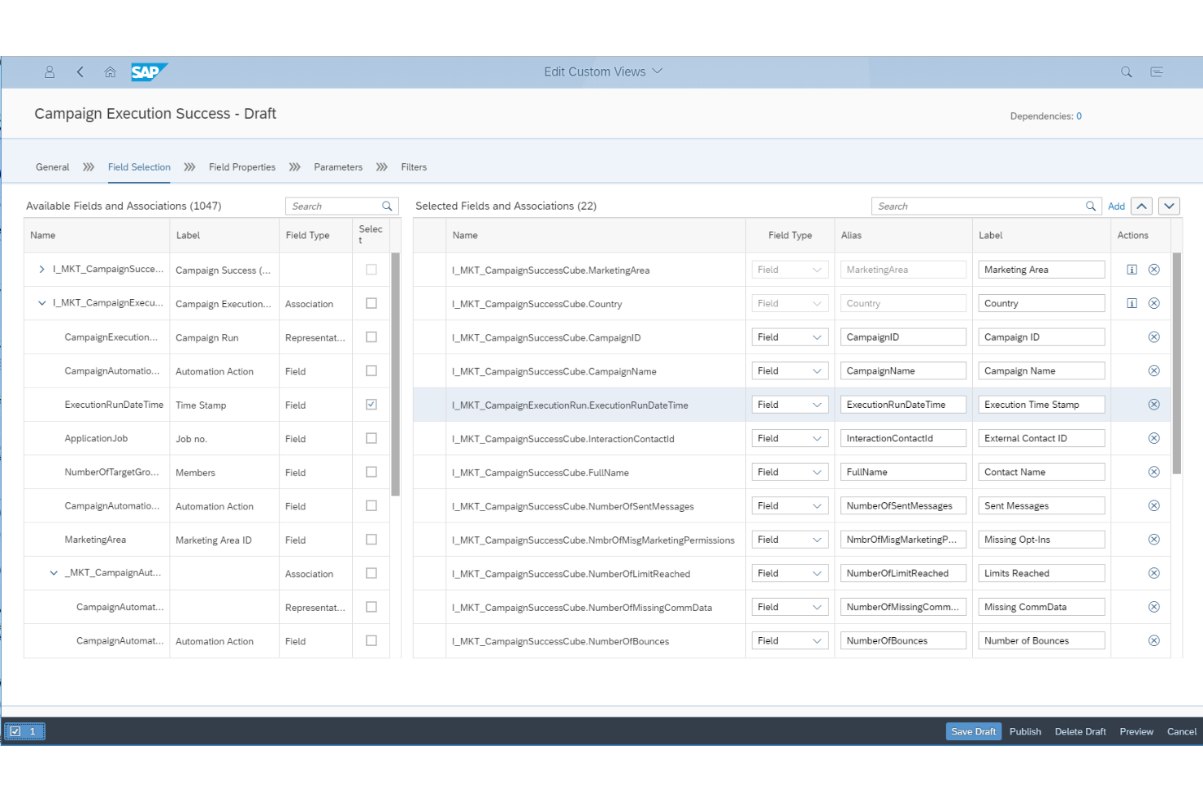The height and width of the screenshot is (802, 1203).
Task: Click the Selected Fields search input box
Action: click(975, 206)
